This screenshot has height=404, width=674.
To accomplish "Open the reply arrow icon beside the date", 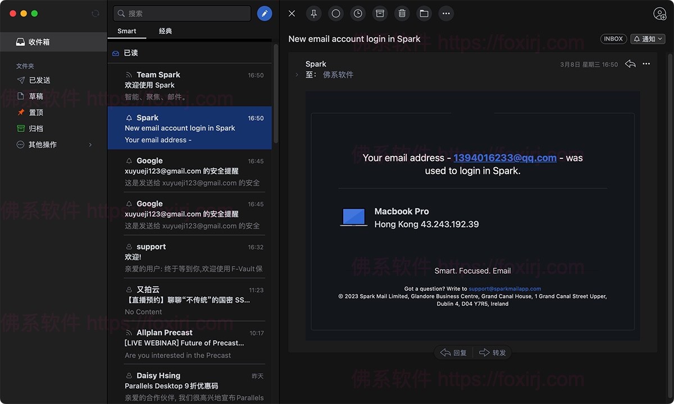I will tap(630, 64).
